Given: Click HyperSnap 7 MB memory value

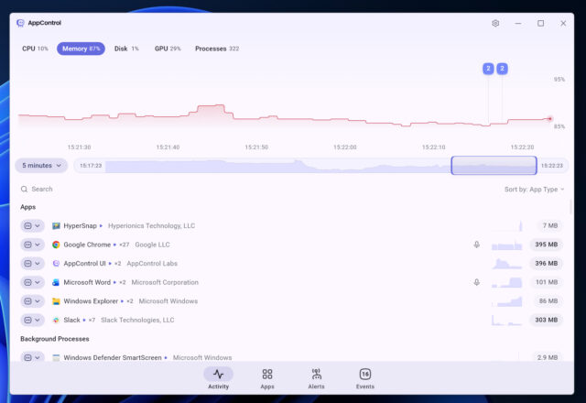Looking at the screenshot, I should pyautogui.click(x=549, y=226).
